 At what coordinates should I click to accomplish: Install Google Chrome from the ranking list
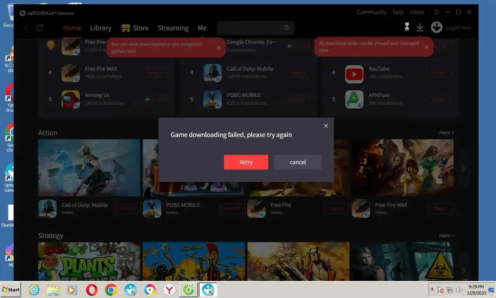click(x=298, y=46)
